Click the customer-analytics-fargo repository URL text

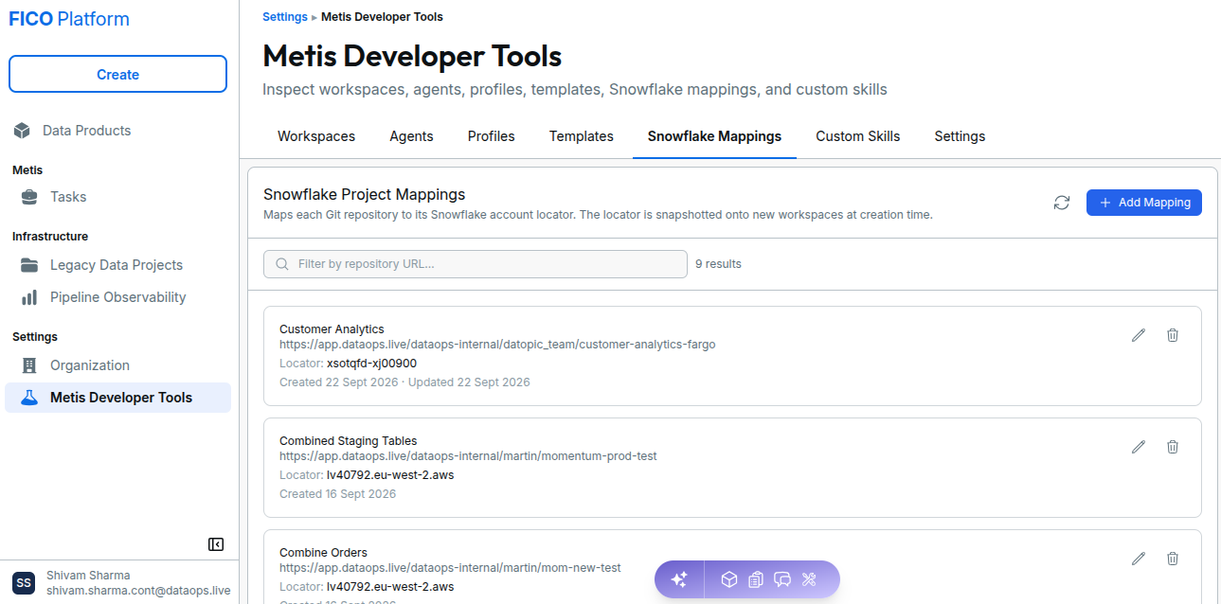pyautogui.click(x=497, y=345)
